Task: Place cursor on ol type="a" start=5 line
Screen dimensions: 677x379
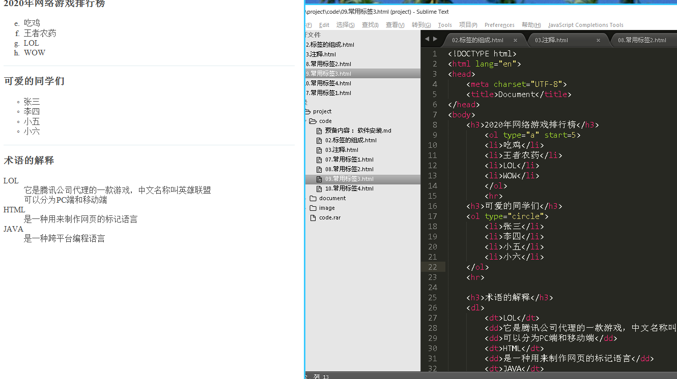Action: (x=532, y=135)
